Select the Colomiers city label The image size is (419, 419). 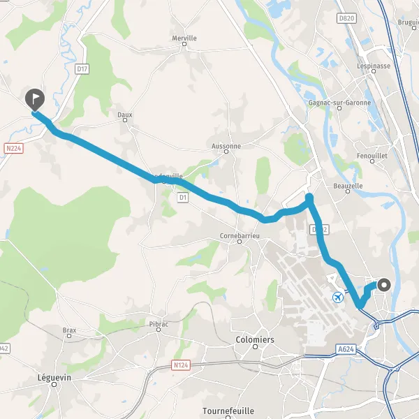coord(255,339)
